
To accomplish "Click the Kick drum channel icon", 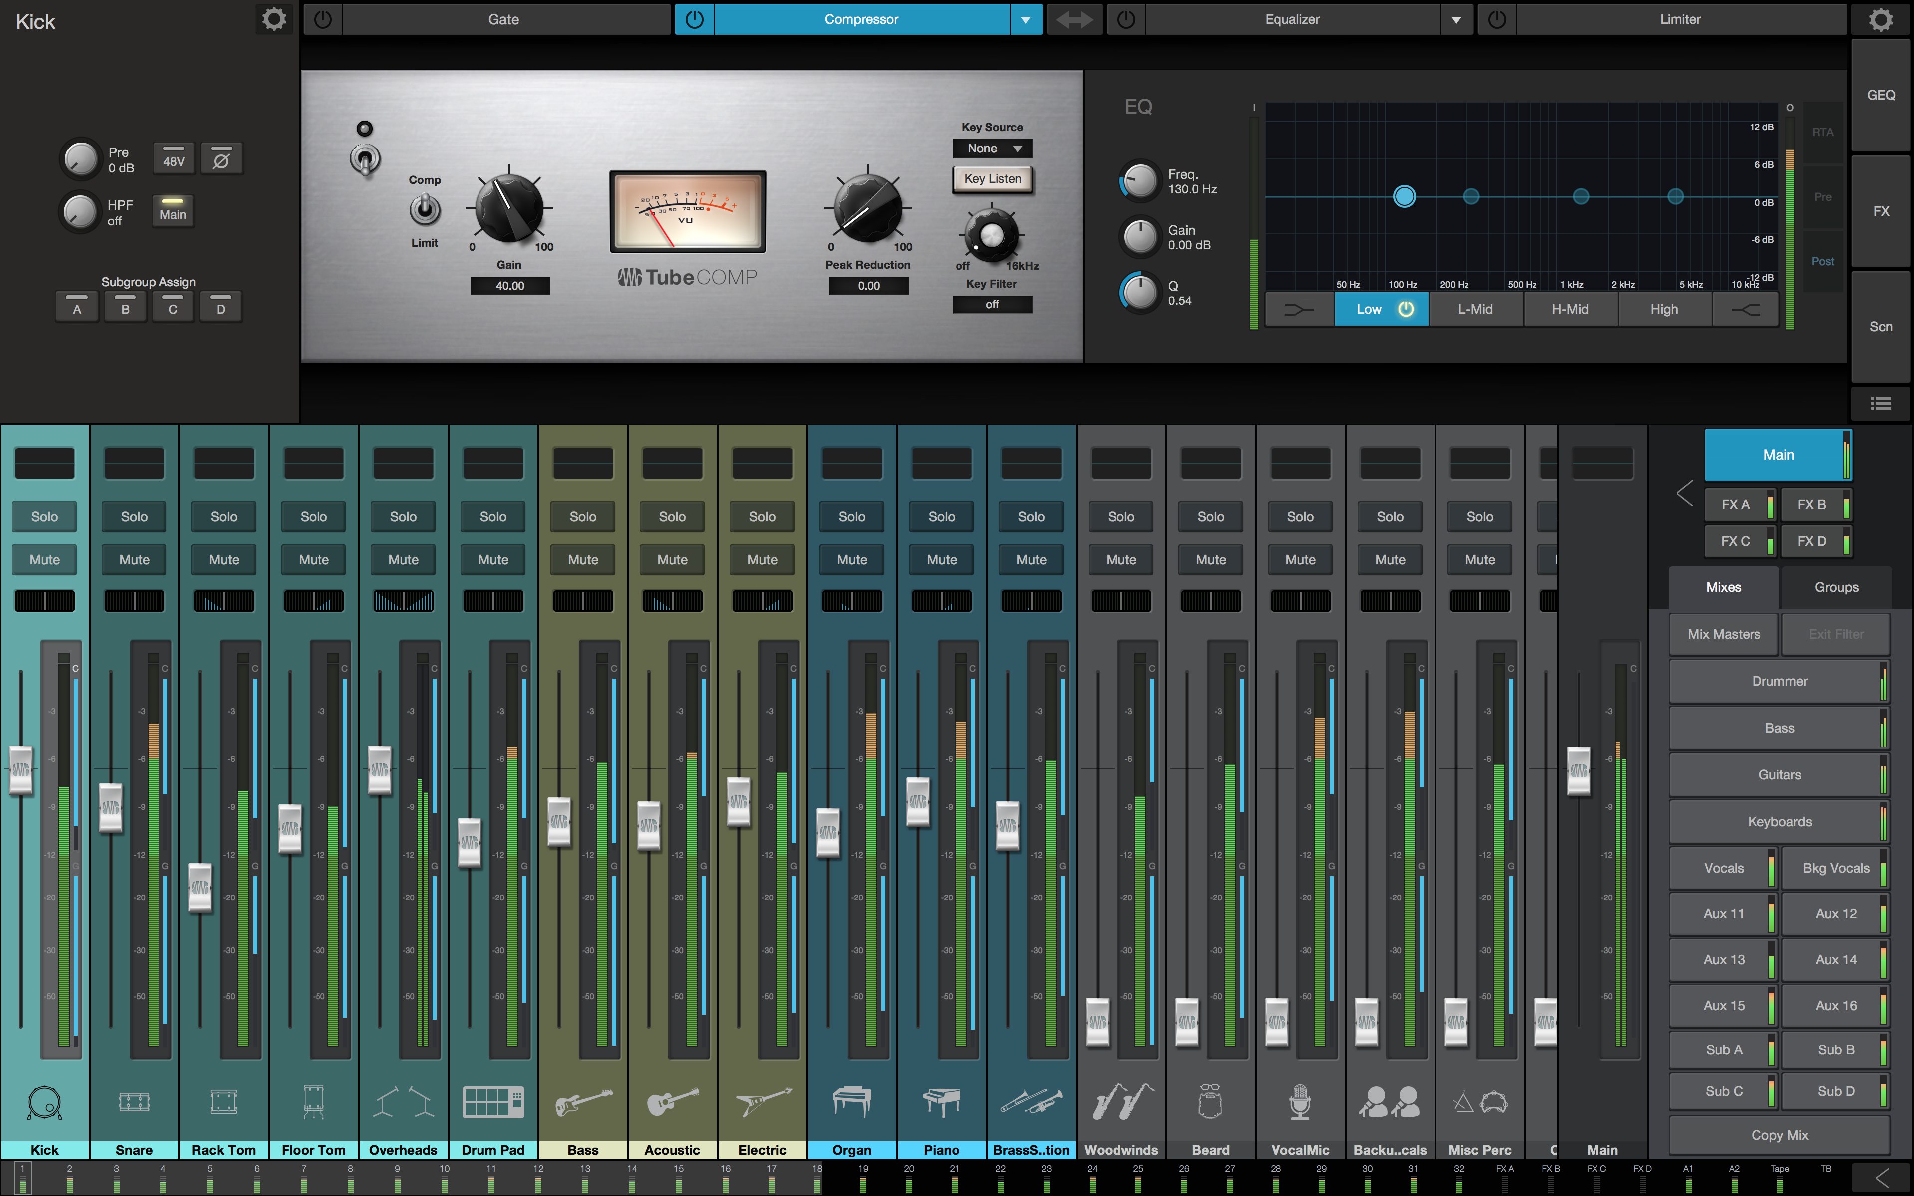I will tap(44, 1102).
